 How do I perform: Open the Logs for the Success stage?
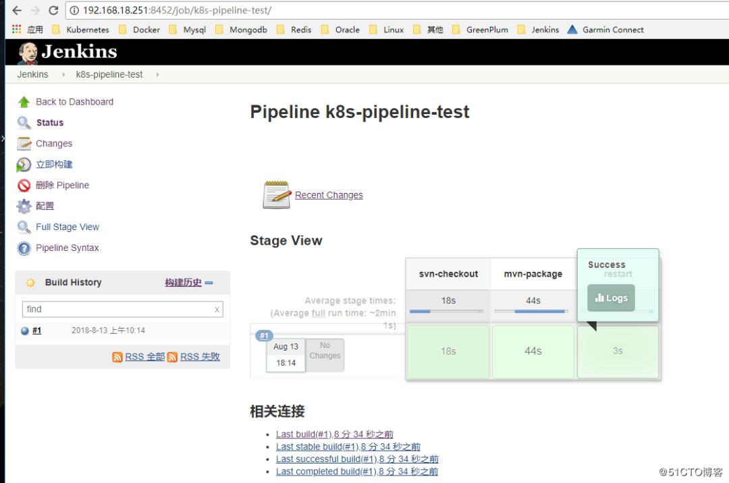tap(610, 297)
